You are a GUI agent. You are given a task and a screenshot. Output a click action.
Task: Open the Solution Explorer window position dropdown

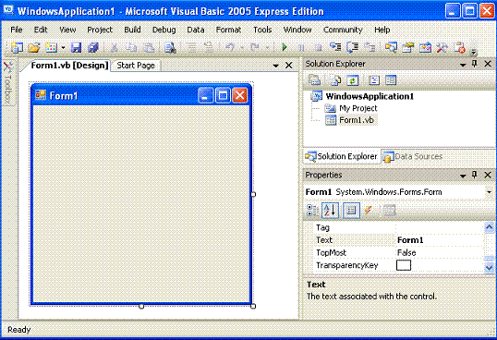point(463,65)
